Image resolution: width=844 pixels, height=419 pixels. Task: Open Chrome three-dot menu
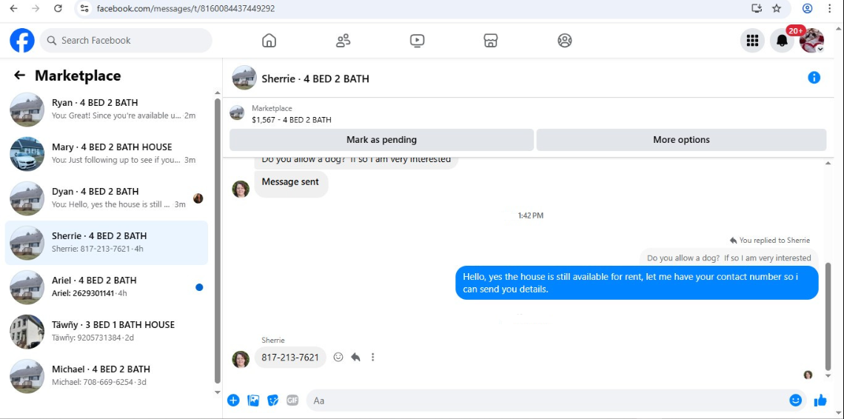pos(829,8)
